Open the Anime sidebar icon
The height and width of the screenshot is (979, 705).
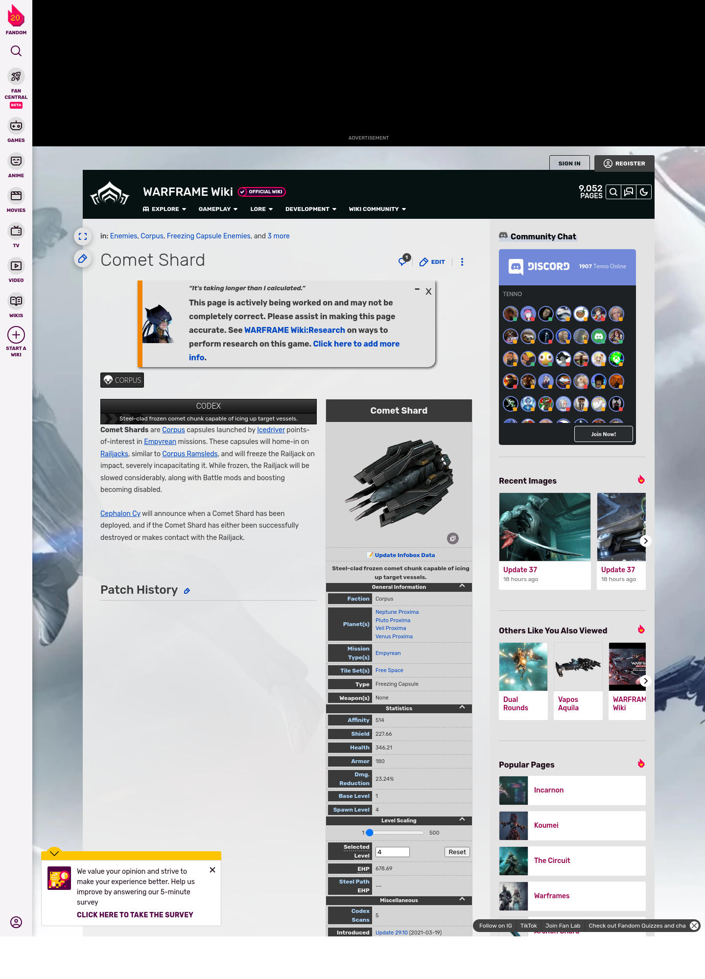point(16,161)
